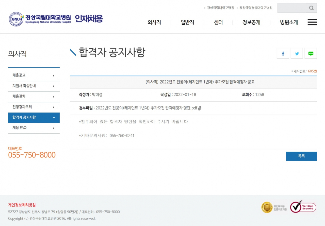Click the search magnifier icon
Screen dimensions: 325x226
311,8
